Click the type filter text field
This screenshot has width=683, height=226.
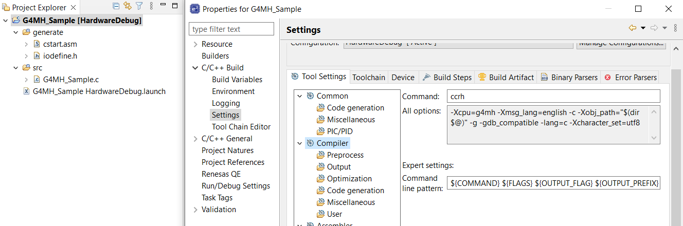(231, 29)
